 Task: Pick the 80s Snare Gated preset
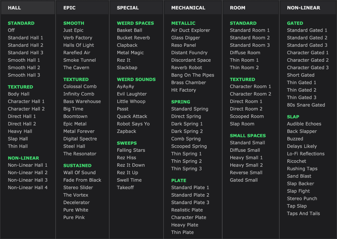(x=306, y=105)
